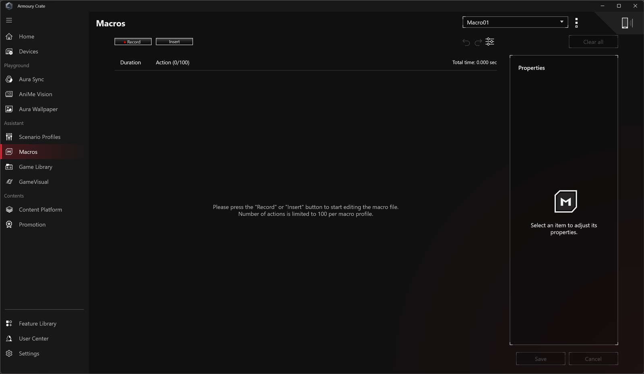Click the Devices icon in sidebar

click(9, 52)
